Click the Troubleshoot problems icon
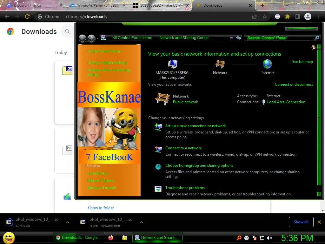Image resolution: width=325 pixels, height=244 pixels. point(158,189)
